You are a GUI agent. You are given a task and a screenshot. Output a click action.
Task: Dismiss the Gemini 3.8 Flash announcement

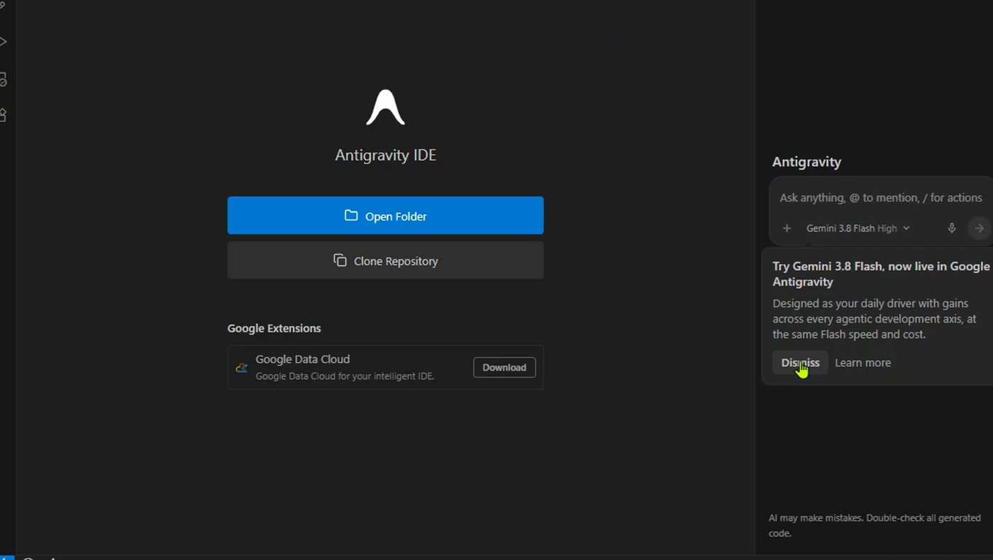point(800,362)
